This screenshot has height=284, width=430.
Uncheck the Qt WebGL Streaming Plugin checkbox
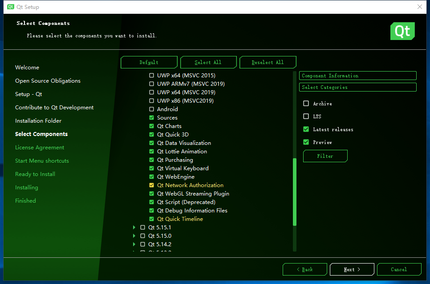tap(151, 194)
